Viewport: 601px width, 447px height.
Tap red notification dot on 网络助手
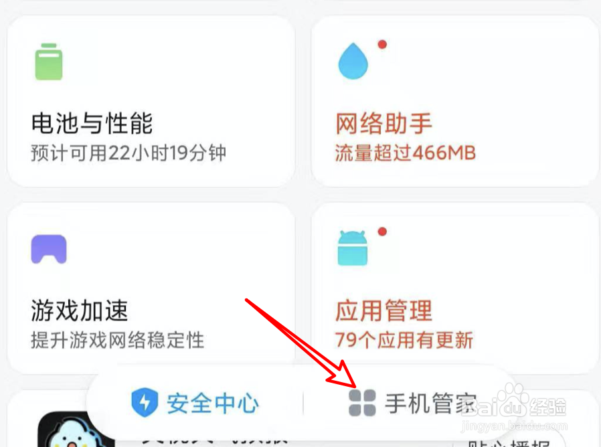382,44
